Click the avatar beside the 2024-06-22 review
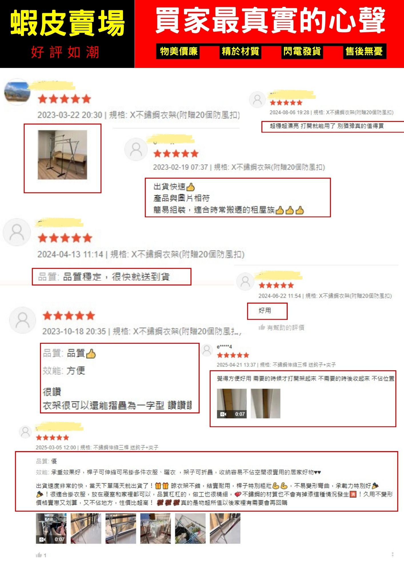The width and height of the screenshot is (404, 571). click(245, 282)
